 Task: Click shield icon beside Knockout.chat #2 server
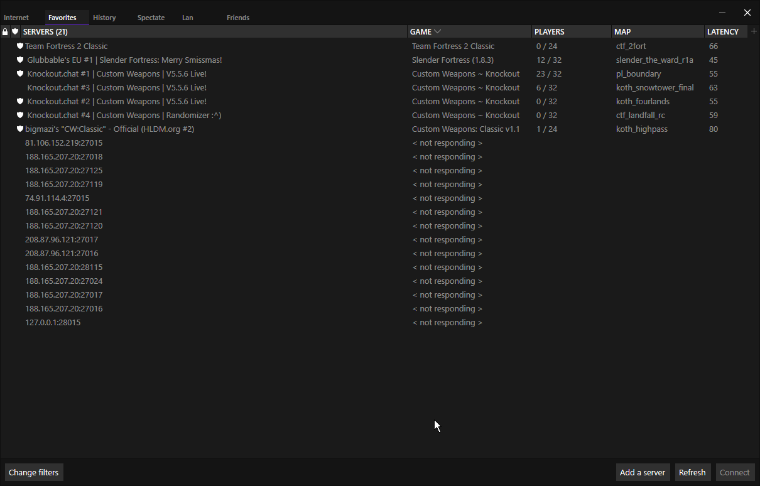coord(20,101)
